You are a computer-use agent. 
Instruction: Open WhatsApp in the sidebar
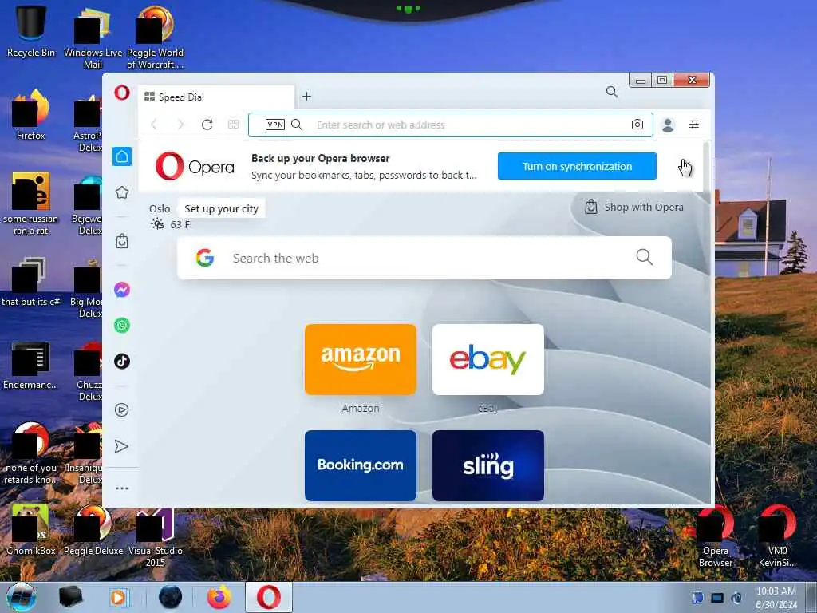coord(122,326)
